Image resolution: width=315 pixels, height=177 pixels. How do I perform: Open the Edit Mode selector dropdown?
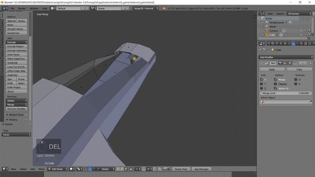pos(58,169)
